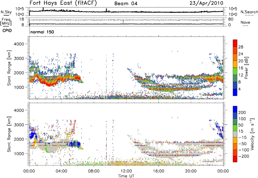258x178 pixels.
Task: Pick the gray segment of the Velocity color bar
Action: point(235,134)
